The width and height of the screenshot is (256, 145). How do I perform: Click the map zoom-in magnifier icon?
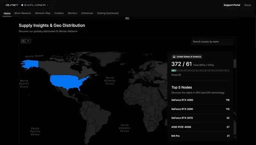[x=23, y=41]
